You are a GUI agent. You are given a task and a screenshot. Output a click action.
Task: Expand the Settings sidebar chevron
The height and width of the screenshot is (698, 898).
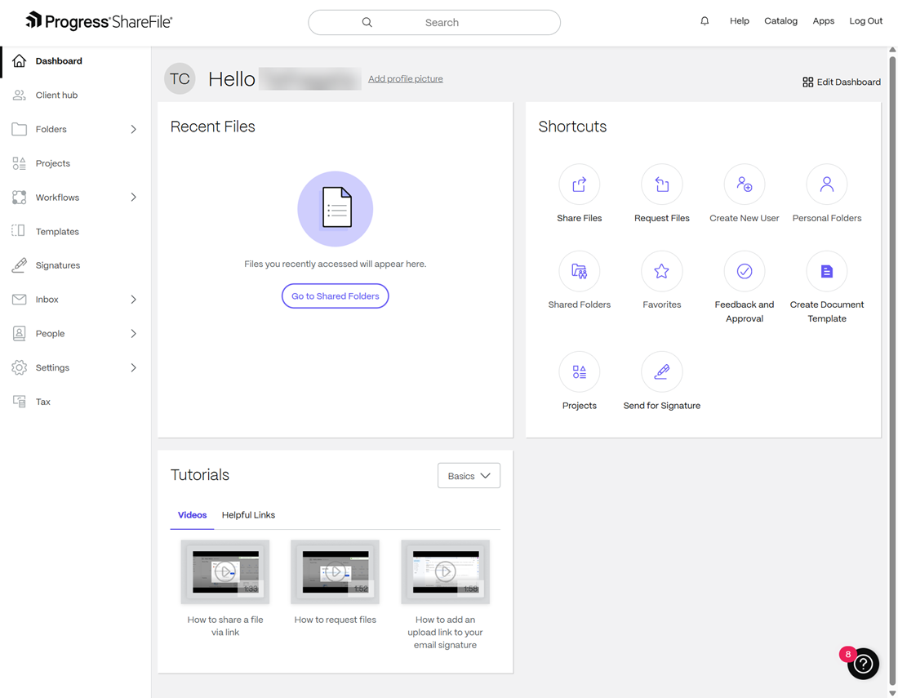point(133,368)
